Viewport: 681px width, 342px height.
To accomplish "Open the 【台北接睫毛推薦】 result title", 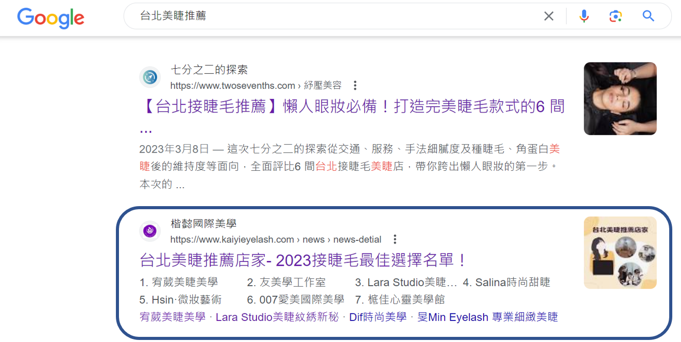I will coord(352,116).
